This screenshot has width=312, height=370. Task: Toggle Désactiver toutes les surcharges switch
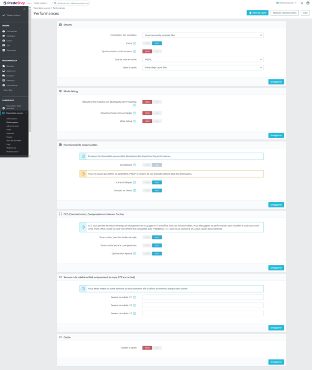[x=152, y=113]
